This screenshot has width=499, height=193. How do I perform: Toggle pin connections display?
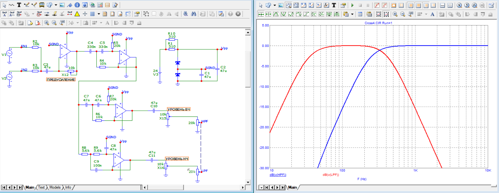tap(70, 14)
